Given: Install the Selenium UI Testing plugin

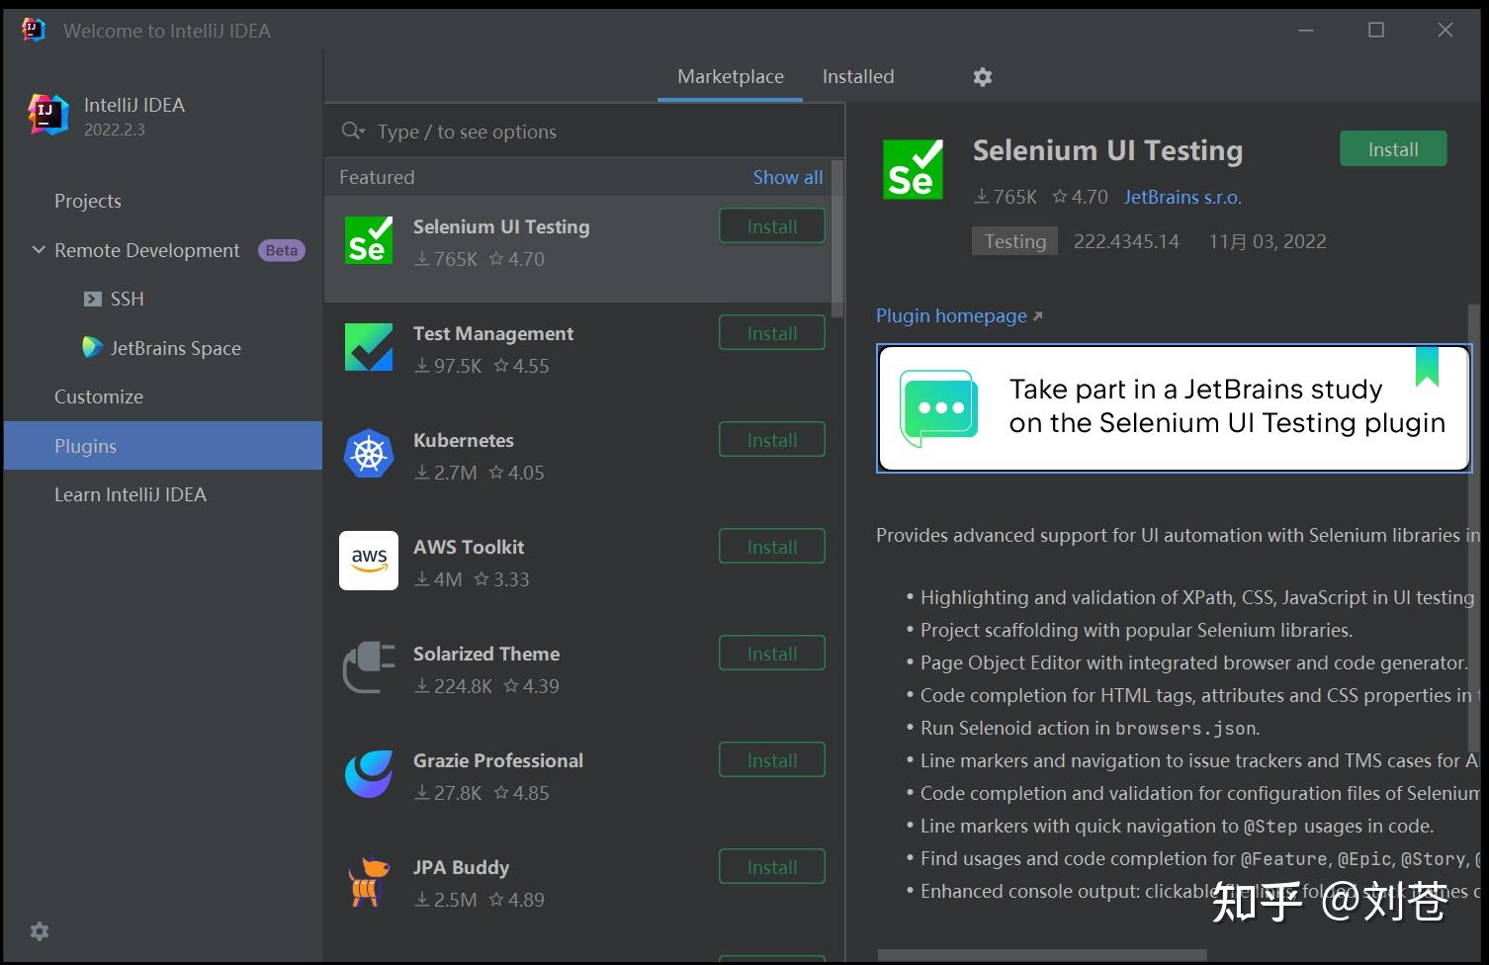Looking at the screenshot, I should [x=1392, y=148].
